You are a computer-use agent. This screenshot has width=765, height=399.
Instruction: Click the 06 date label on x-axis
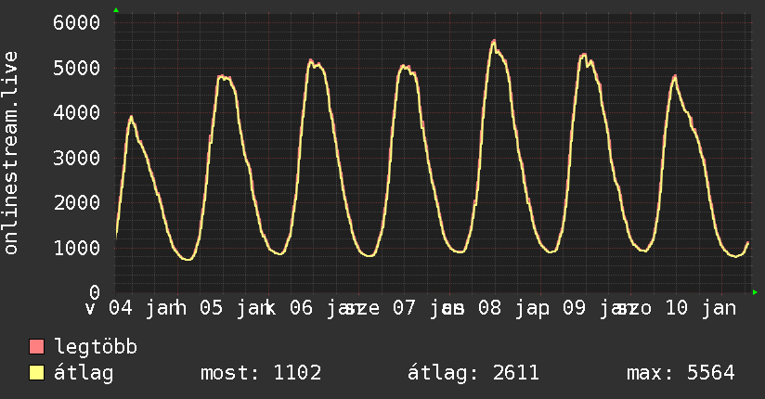pos(302,308)
